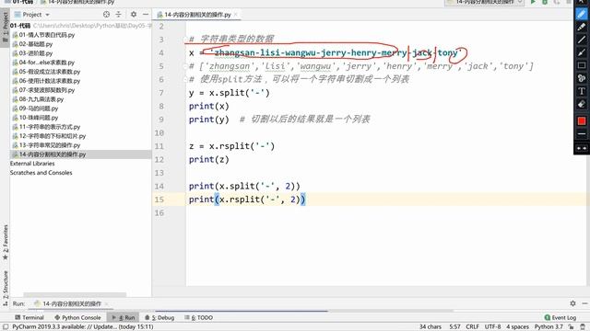Click the lock read-only status icon
Viewport: 590px width, 331px height.
point(572,327)
